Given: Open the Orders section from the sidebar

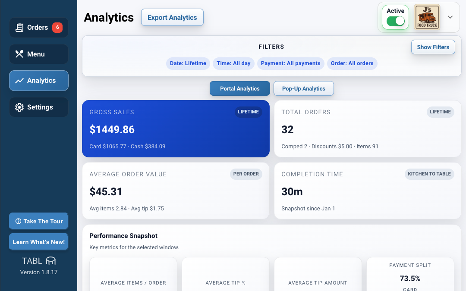Looking at the screenshot, I should tap(38, 27).
